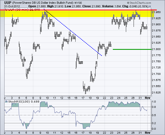The image size is (165, 135).
Task: Click the 21.750 price axis label
Action: point(156,62)
